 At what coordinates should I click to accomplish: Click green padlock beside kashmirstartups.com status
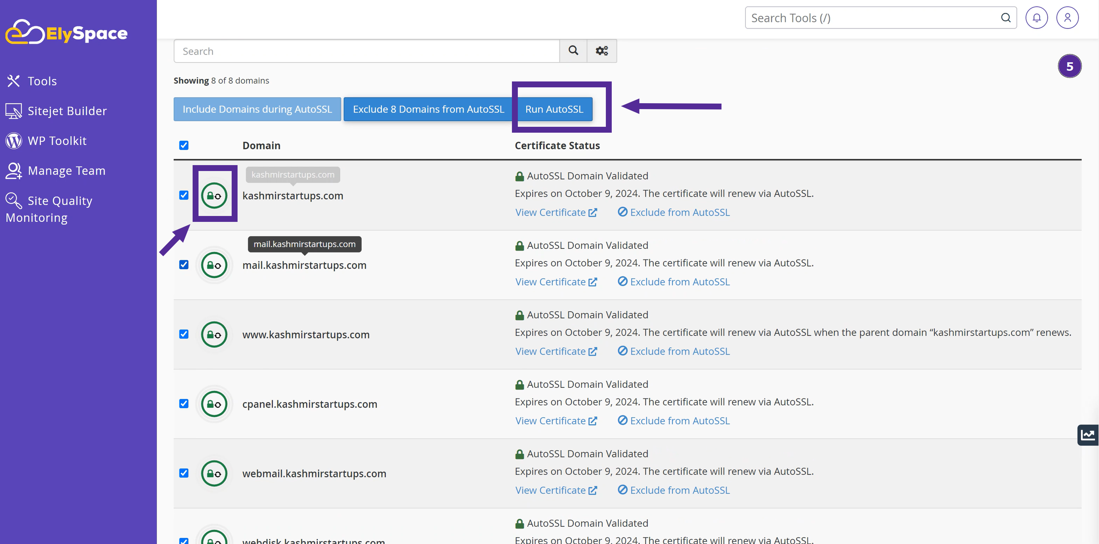[519, 176]
